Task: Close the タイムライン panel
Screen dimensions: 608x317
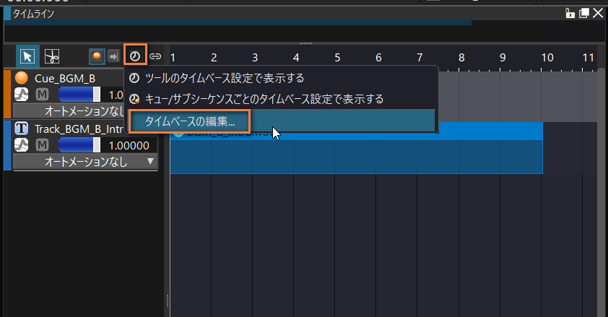Action: pos(598,13)
